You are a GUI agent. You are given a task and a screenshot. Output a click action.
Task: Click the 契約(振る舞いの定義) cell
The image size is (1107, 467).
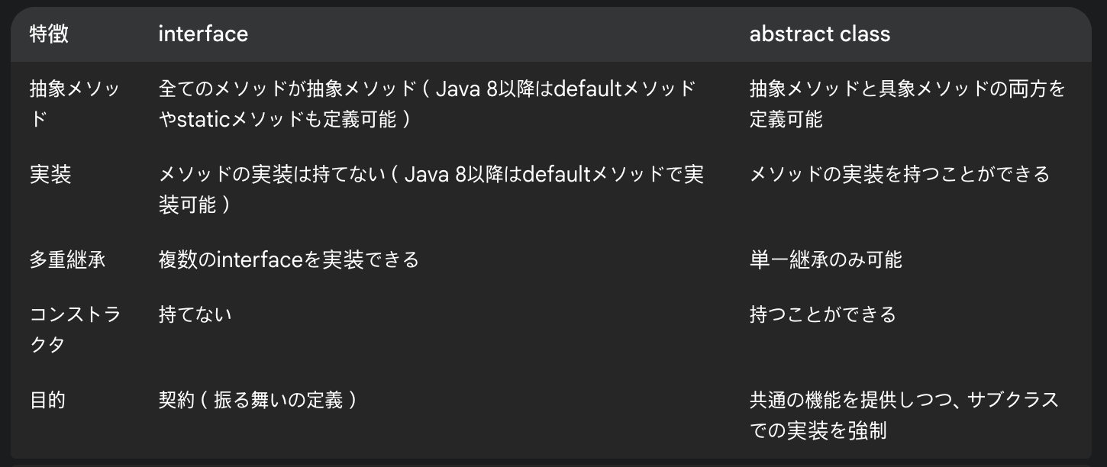point(257,401)
